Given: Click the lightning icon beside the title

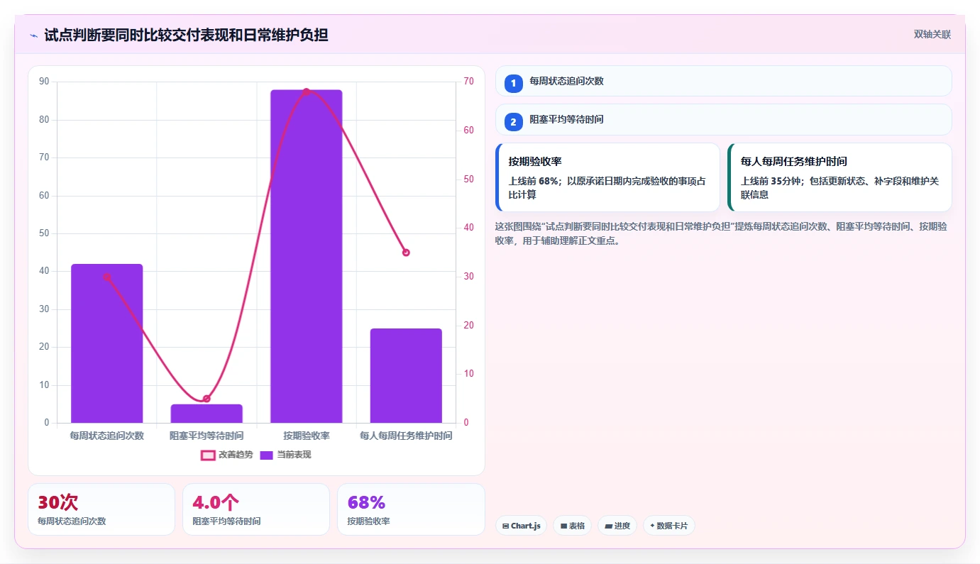Looking at the screenshot, I should (33, 35).
